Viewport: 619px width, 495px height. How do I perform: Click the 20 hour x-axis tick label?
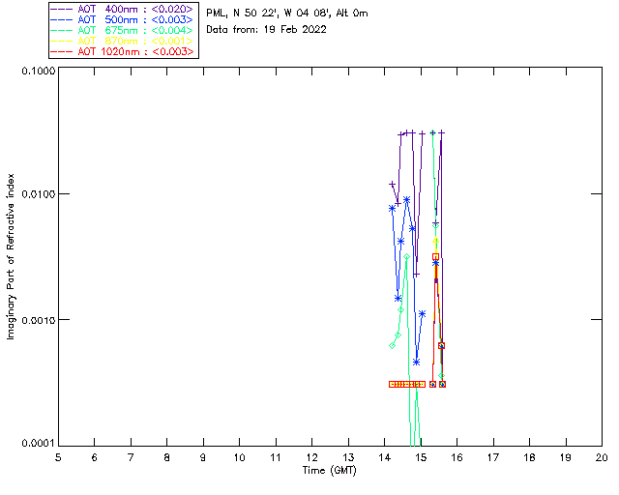[602, 458]
